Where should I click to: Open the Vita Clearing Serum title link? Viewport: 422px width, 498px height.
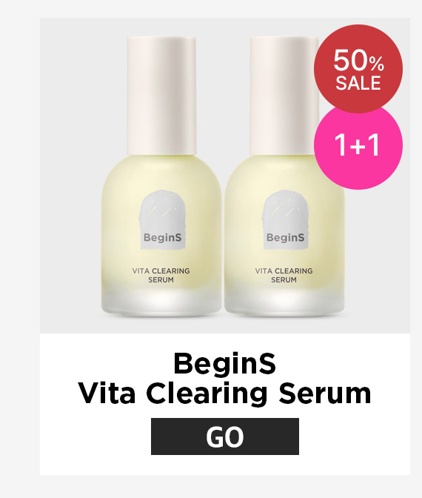[224, 394]
